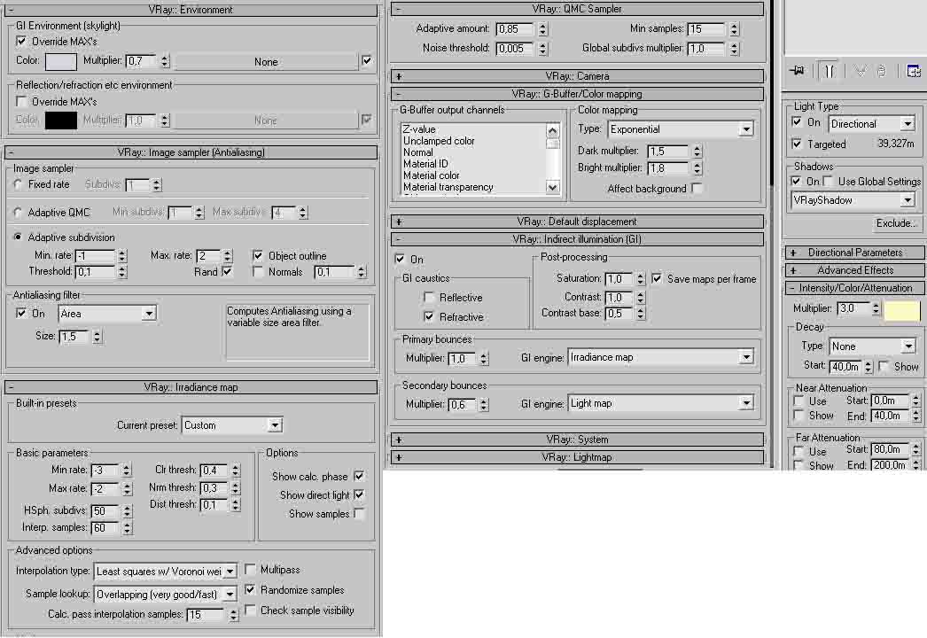The width and height of the screenshot is (927, 638).
Task: Toggle GI Environment Override MAX's checkbox
Action: pyautogui.click(x=21, y=42)
